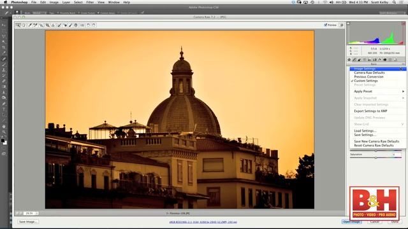Switch to the Basic panel icon

tap(349, 60)
